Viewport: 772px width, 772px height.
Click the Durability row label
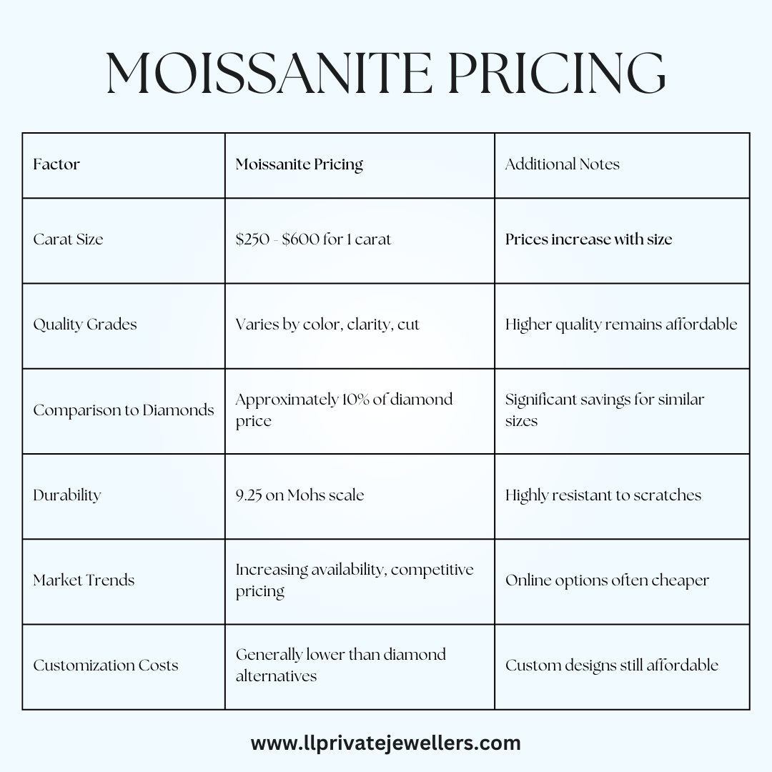point(67,495)
